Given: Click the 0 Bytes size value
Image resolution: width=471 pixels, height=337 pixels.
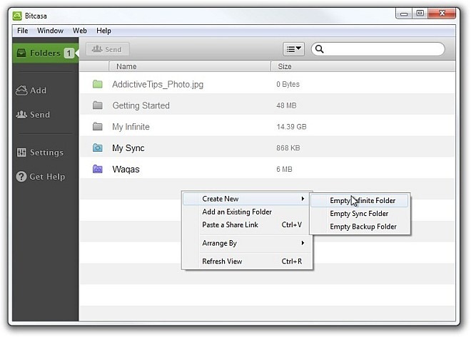Looking at the screenshot, I should pos(288,84).
